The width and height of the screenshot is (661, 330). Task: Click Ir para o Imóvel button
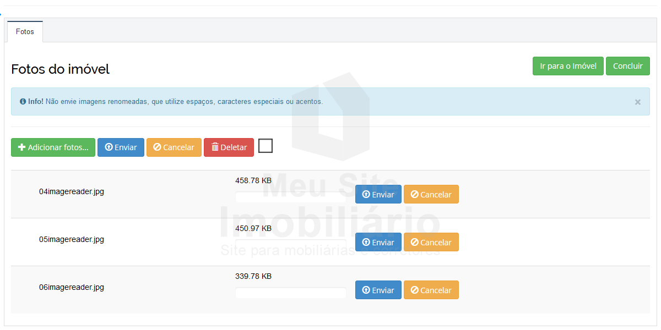568,66
